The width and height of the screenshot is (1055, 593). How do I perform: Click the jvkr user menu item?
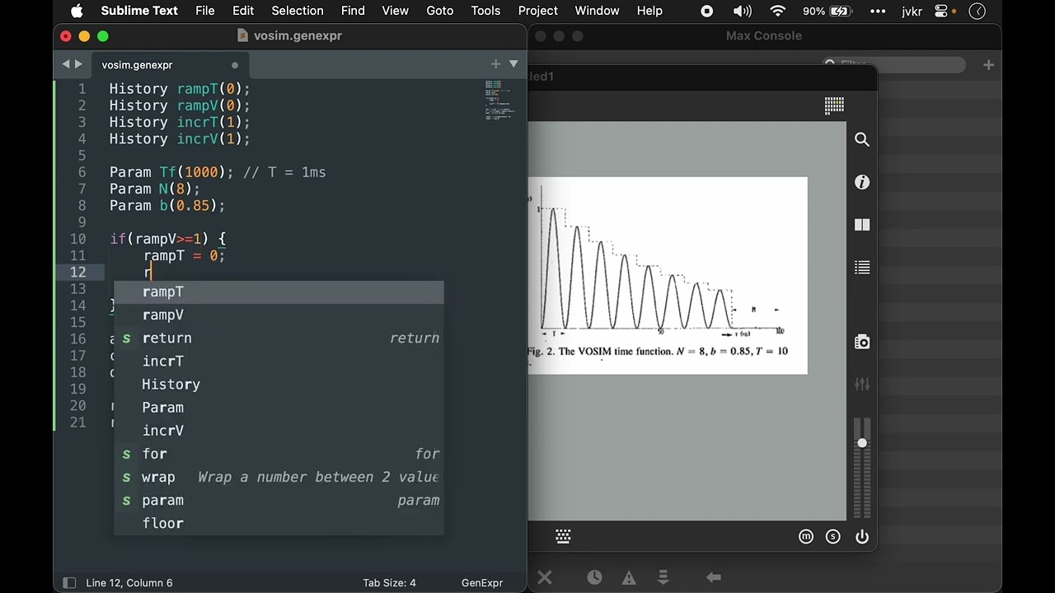click(x=912, y=11)
